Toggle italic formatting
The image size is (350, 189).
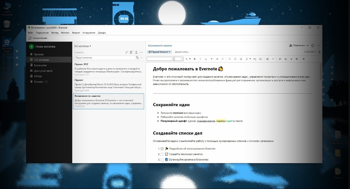pos(200,59)
